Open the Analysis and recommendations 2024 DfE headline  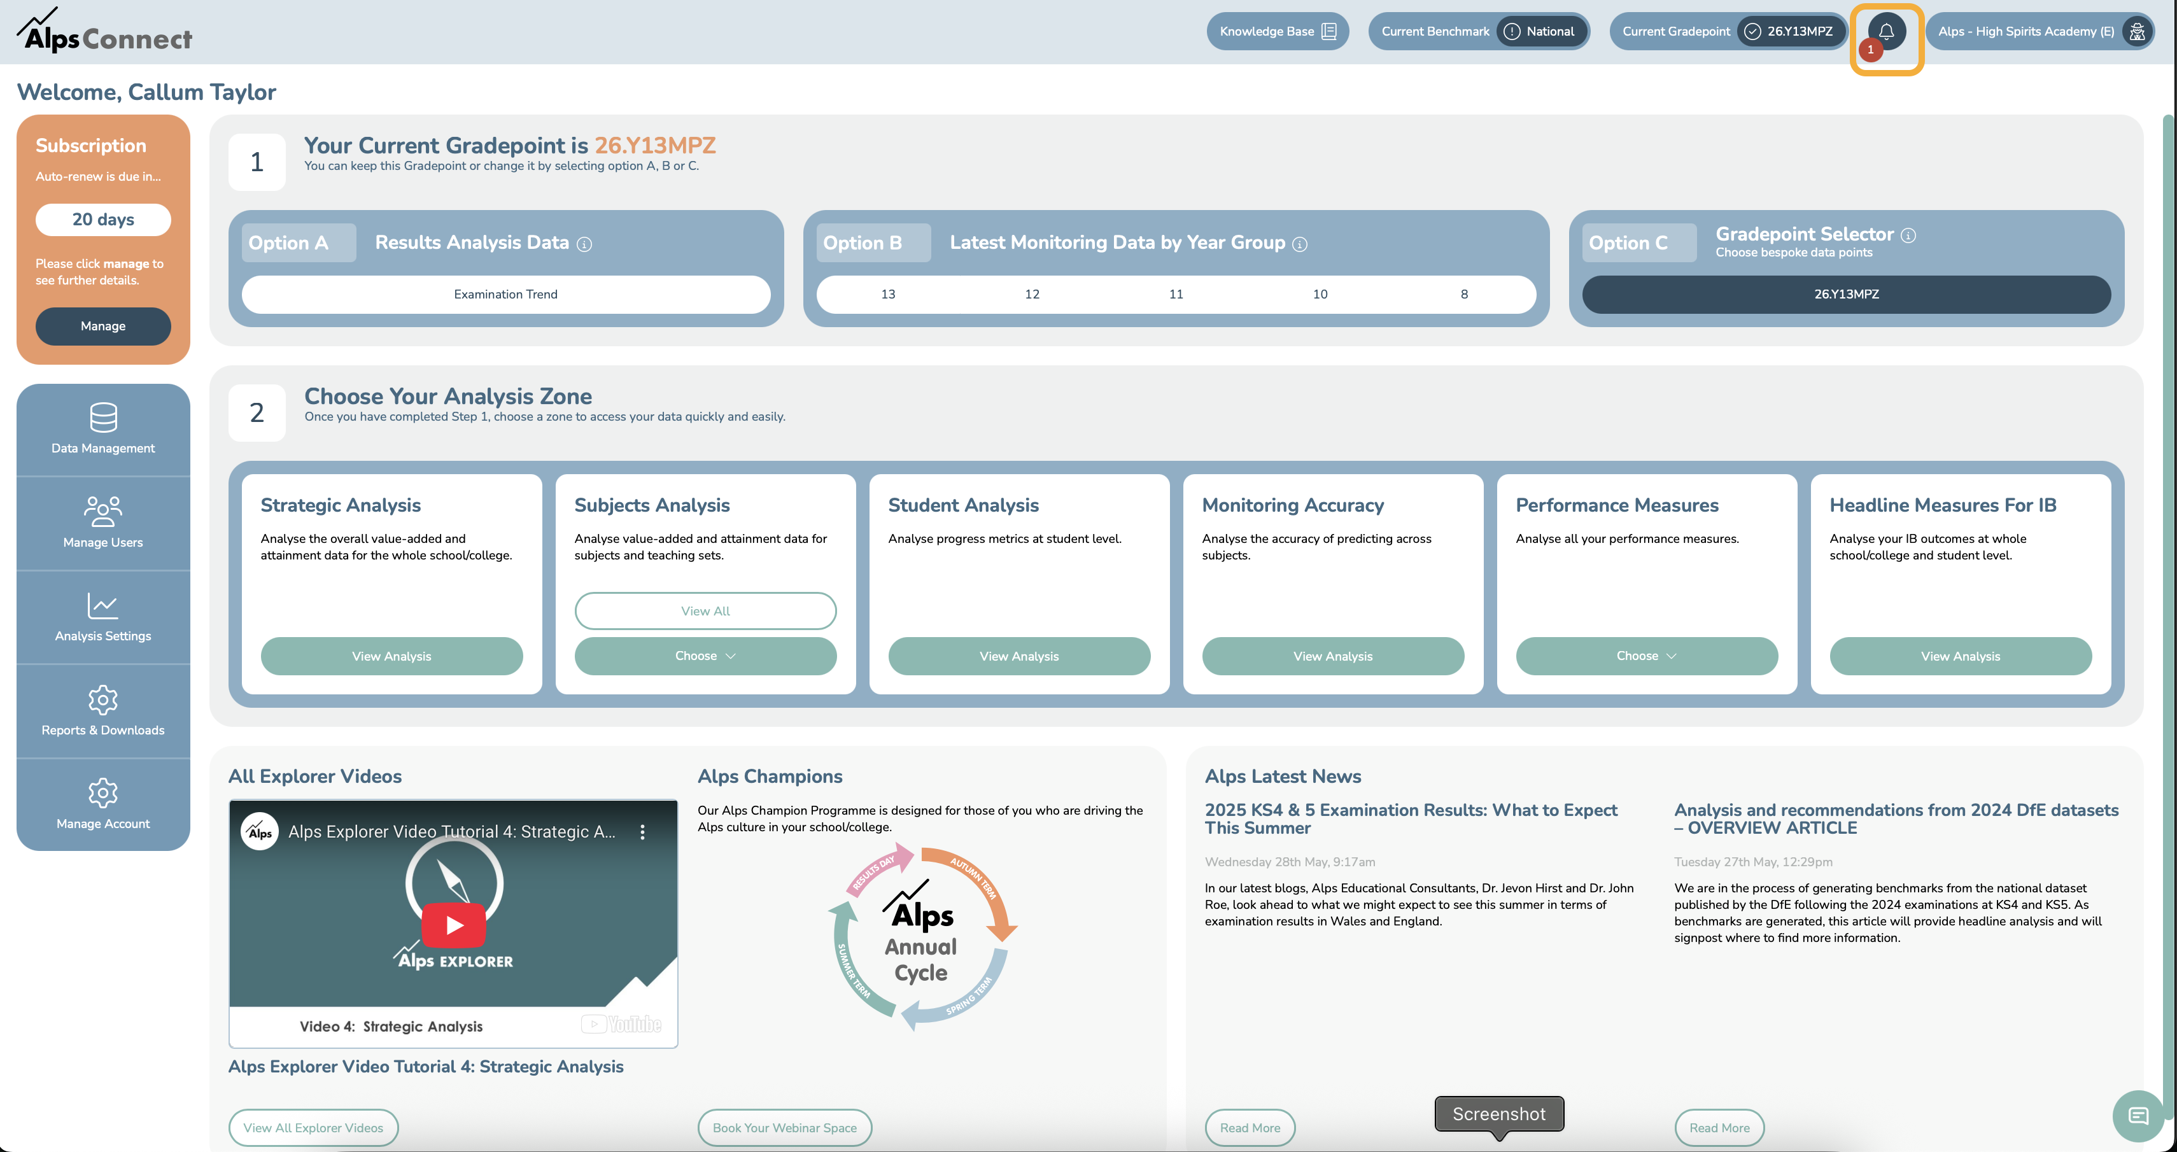pos(1896,819)
